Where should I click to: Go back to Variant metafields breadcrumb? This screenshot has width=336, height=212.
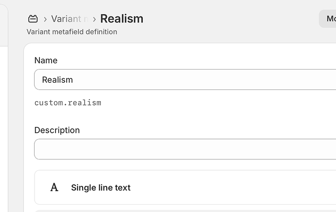tap(69, 19)
